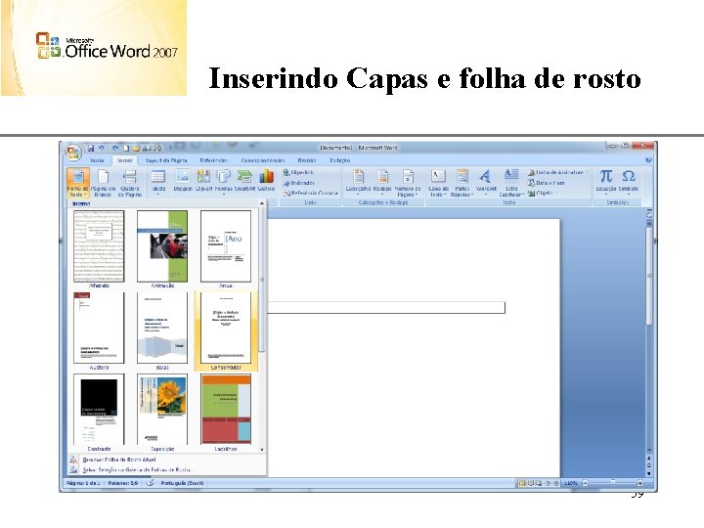Click the Save icon in quick access toolbar
The width and height of the screenshot is (704, 528).
[91, 148]
